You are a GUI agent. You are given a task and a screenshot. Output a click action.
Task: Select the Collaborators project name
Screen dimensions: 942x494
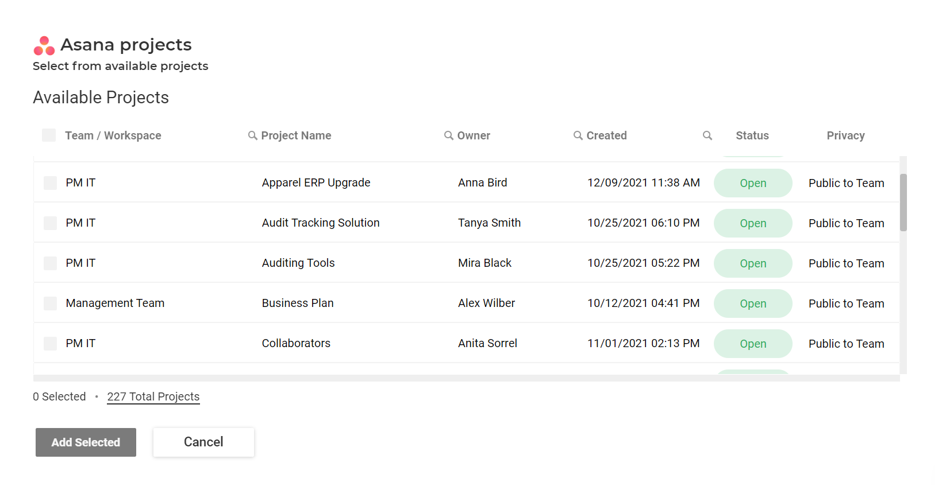pos(296,343)
